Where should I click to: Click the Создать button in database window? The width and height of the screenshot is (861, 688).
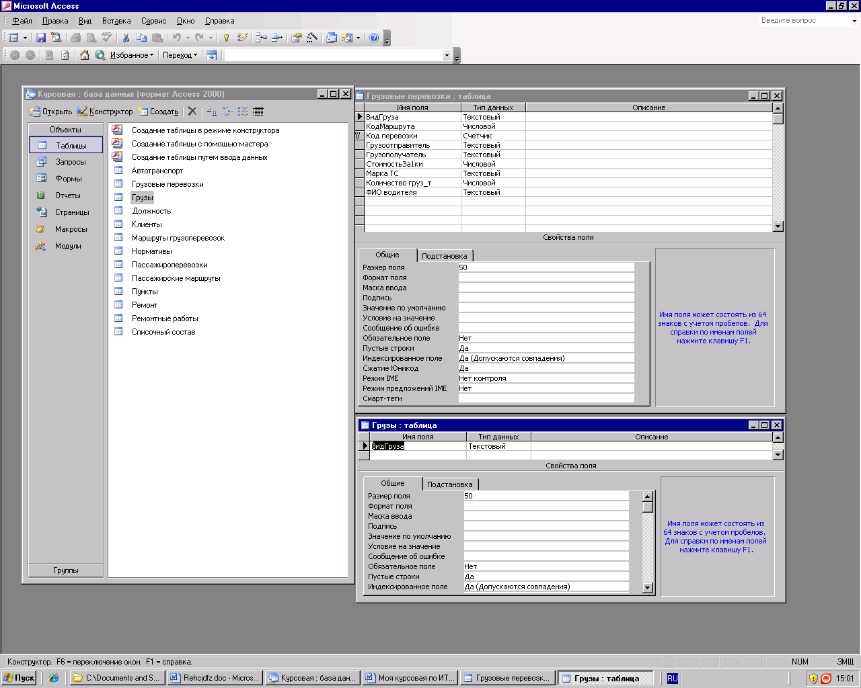point(159,112)
